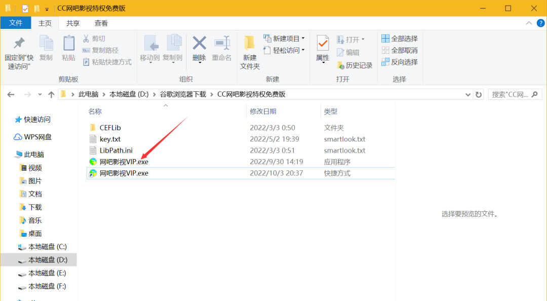The width and height of the screenshot is (547, 301).
Task: Click 此电脑 in the address breadcrumb
Action: coord(88,94)
